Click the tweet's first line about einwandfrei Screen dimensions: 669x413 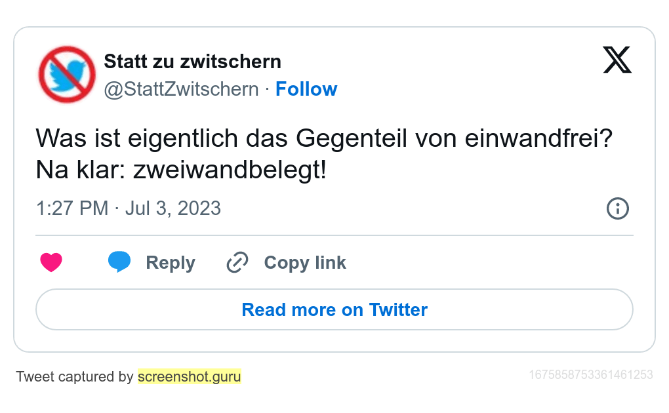click(324, 139)
